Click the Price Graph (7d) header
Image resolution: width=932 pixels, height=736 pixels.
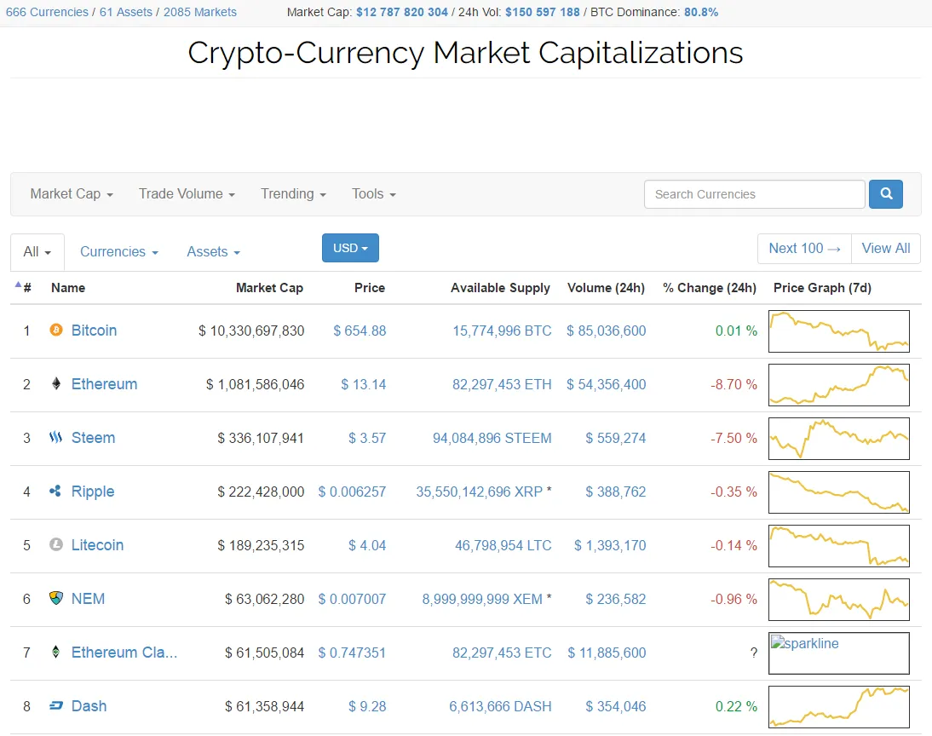click(x=822, y=288)
